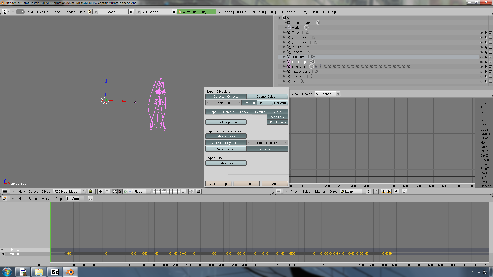Viewport: 493px width, 277px height.
Task: Toggle visibility eye for miku_arm
Action: click(481, 67)
